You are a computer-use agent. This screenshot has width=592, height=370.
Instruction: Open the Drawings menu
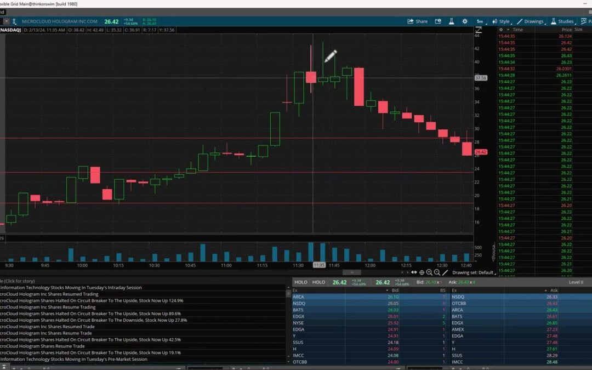[x=530, y=21]
